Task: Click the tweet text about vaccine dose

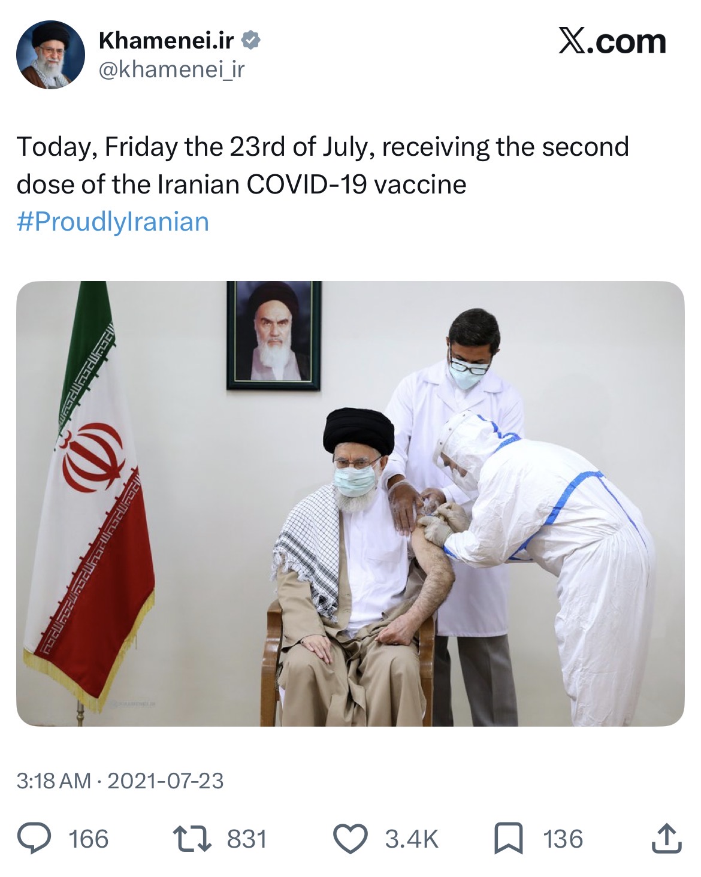Action: [323, 165]
